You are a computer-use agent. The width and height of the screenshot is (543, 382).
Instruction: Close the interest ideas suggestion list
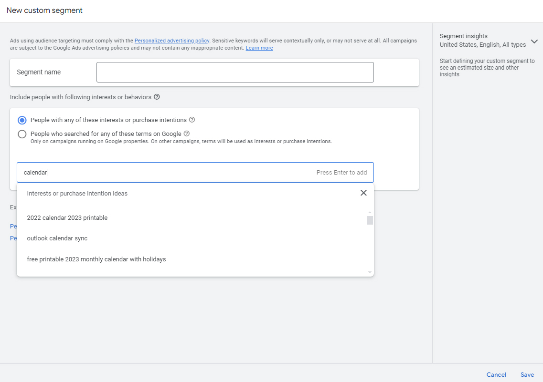point(363,193)
